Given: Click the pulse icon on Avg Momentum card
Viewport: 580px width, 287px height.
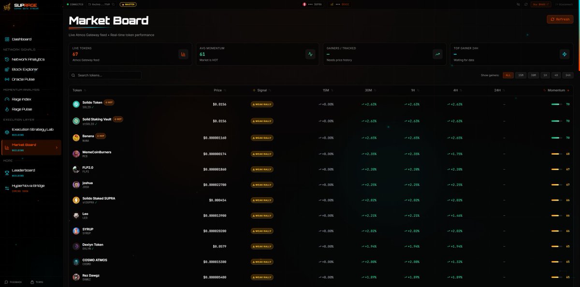Looking at the screenshot, I should (310, 54).
